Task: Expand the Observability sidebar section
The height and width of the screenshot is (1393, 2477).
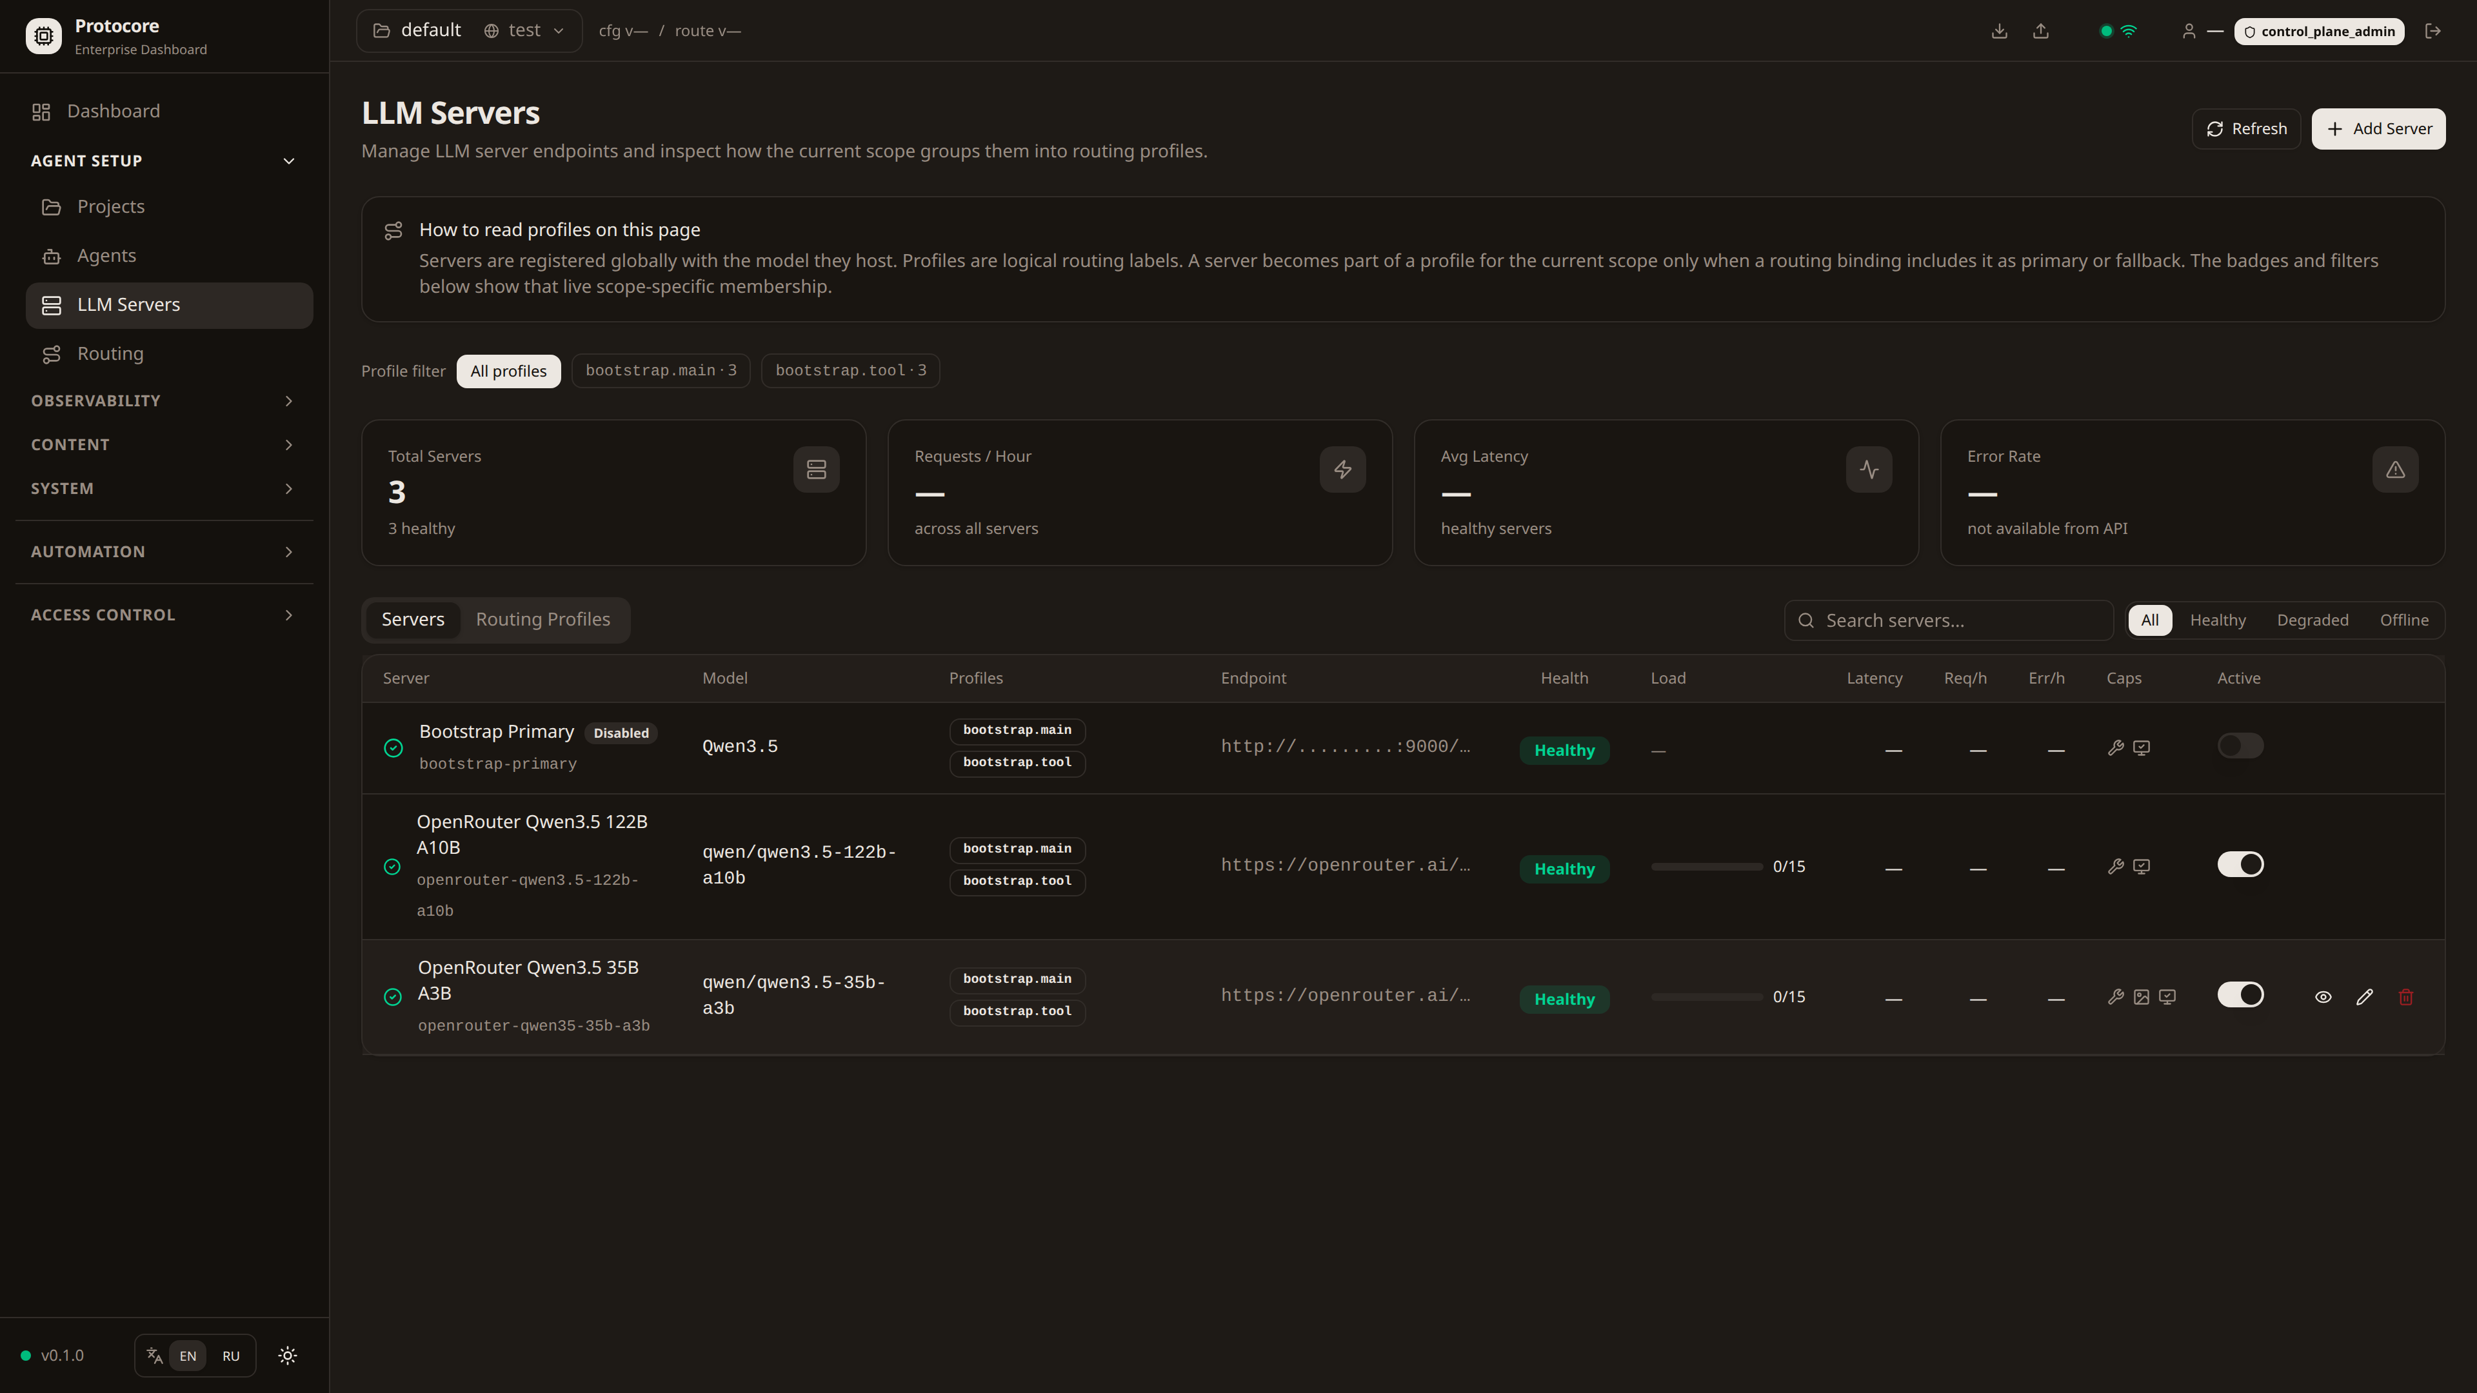Action: (163, 401)
